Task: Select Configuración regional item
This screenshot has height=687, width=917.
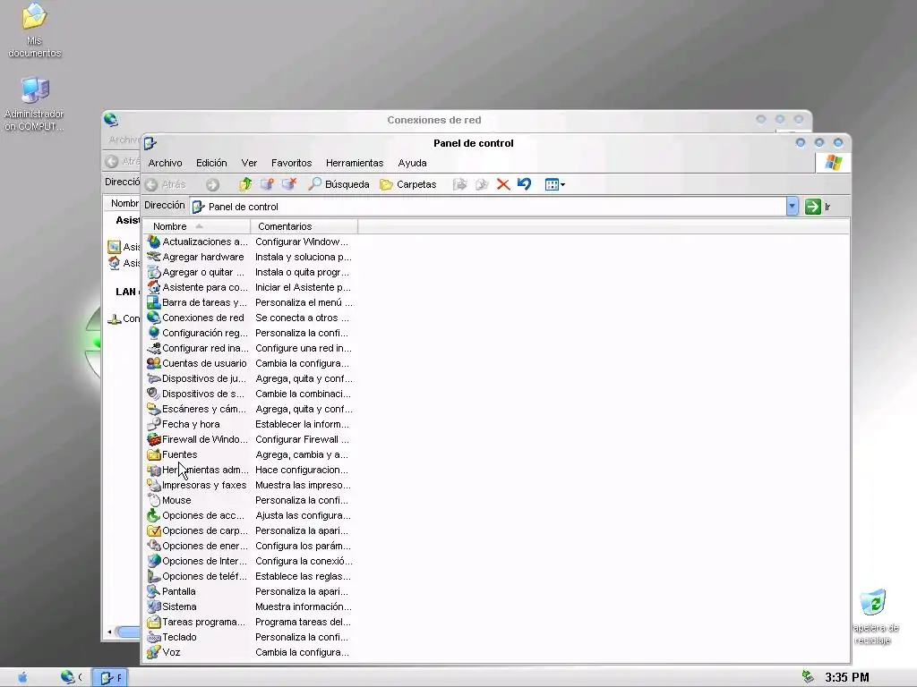Action: 197,333
